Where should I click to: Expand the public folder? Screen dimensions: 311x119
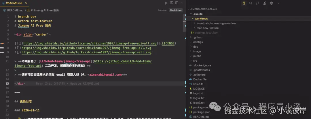(x=197, y=56)
